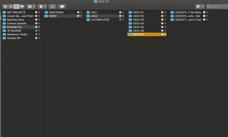Switch to column view

[x=16, y=7]
